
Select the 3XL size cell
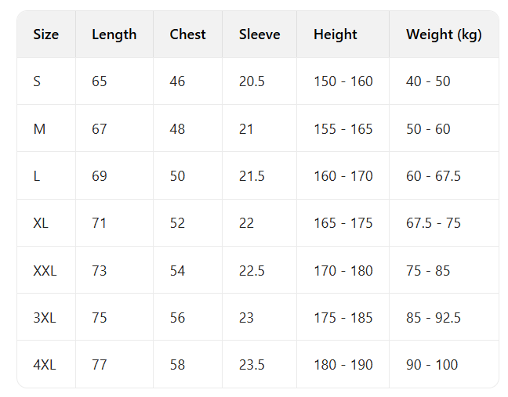[44, 318]
